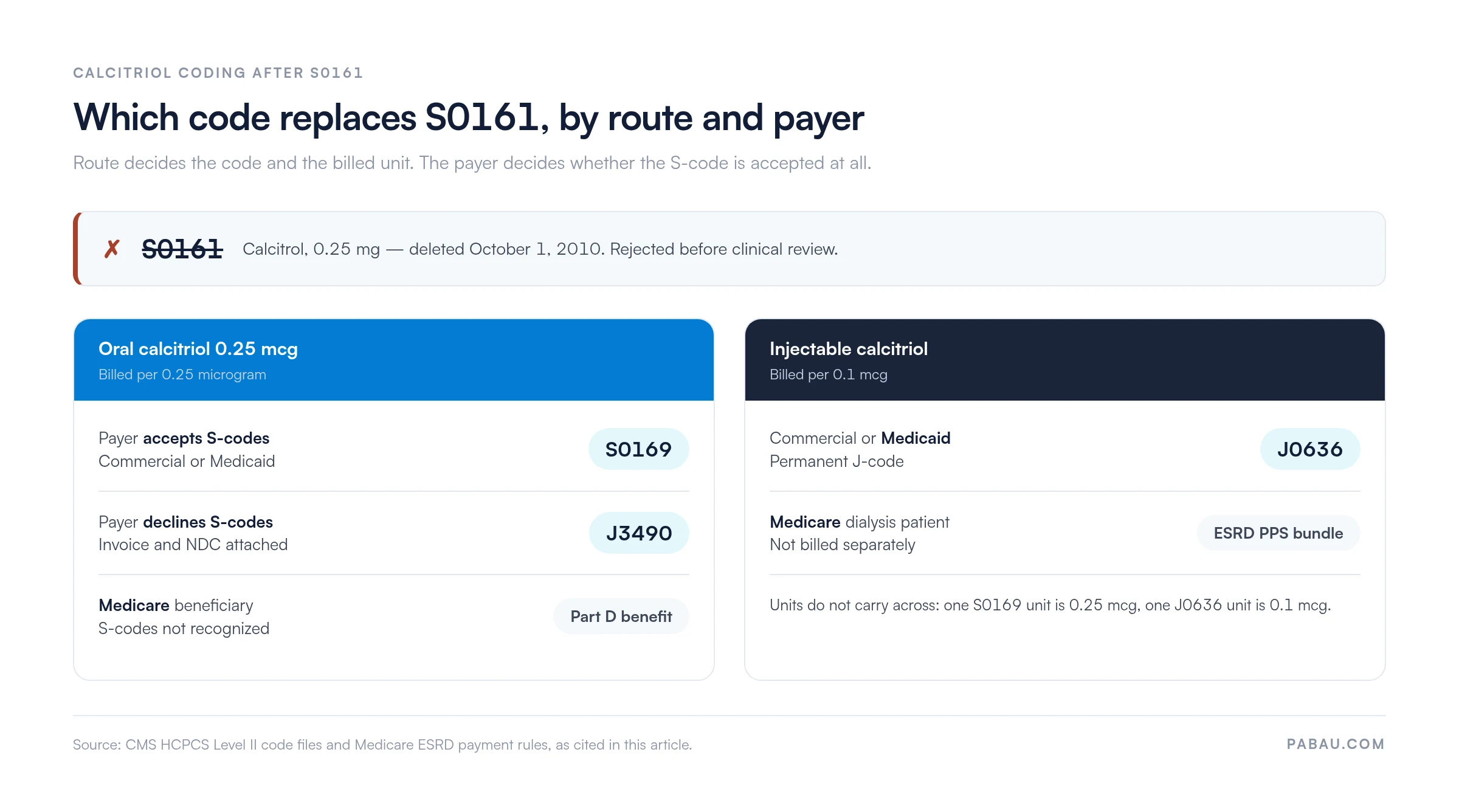Click the units do not carry across note
Image resolution: width=1459 pixels, height=811 pixels.
click(1050, 605)
